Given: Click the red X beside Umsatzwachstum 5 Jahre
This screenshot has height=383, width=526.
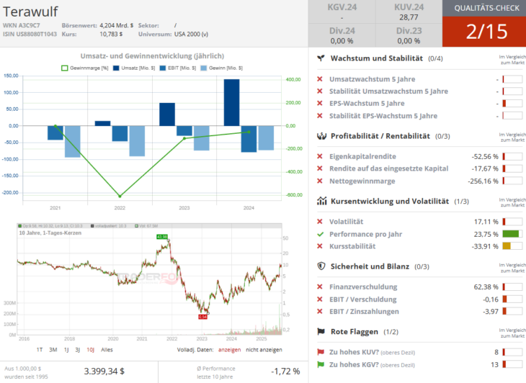Looking at the screenshot, I should click(x=320, y=79).
